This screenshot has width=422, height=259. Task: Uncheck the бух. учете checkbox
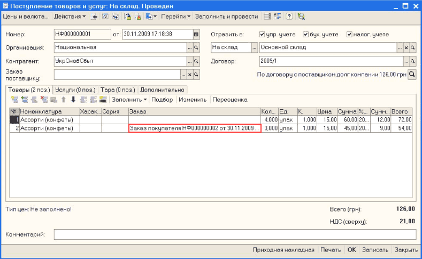tap(306, 35)
